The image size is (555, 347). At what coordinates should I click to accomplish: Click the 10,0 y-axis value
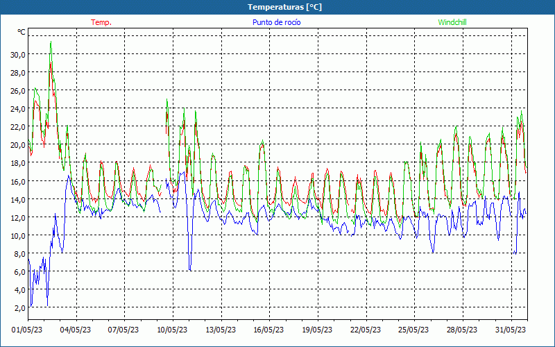pos(18,235)
